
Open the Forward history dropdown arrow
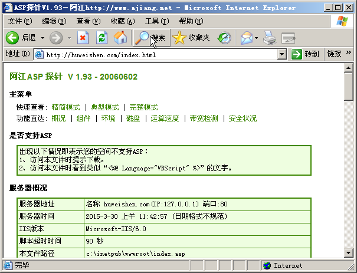pyautogui.click(x=70, y=38)
